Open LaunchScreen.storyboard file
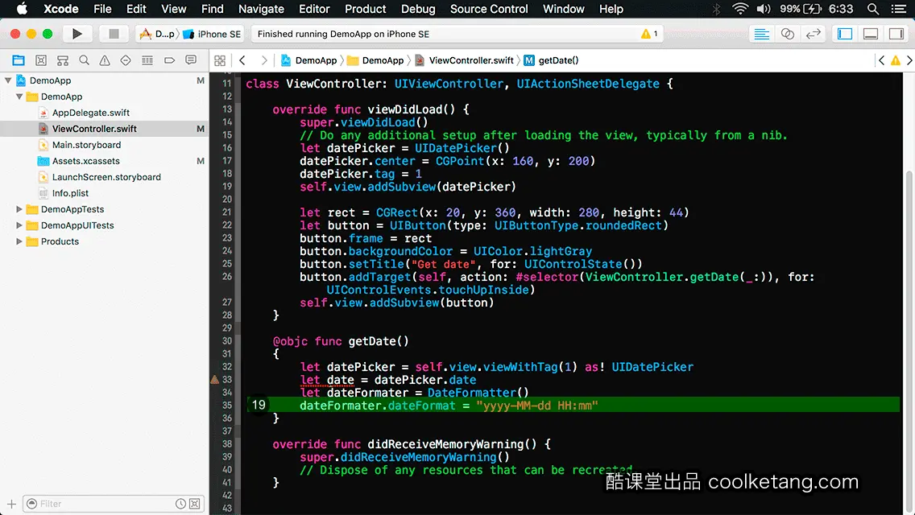 point(106,177)
